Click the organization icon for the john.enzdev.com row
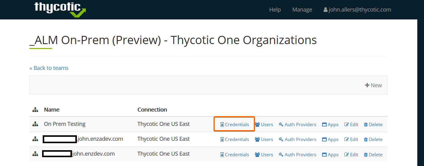 (35, 154)
